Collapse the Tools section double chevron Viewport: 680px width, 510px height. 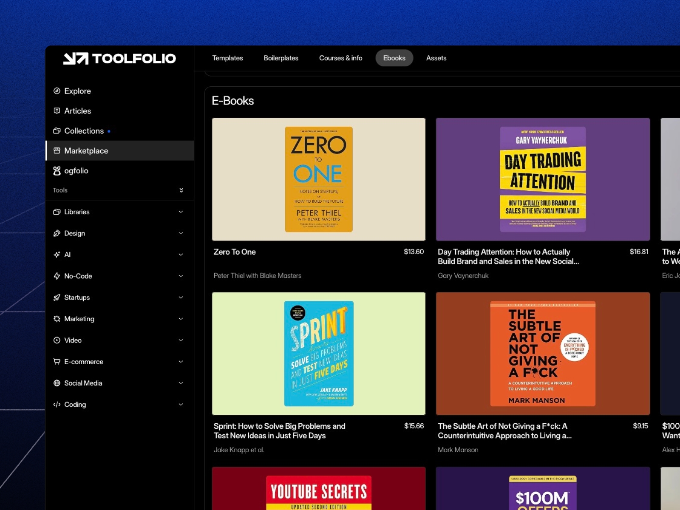click(x=181, y=190)
